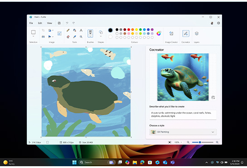Open the View menu

[x=49, y=23]
